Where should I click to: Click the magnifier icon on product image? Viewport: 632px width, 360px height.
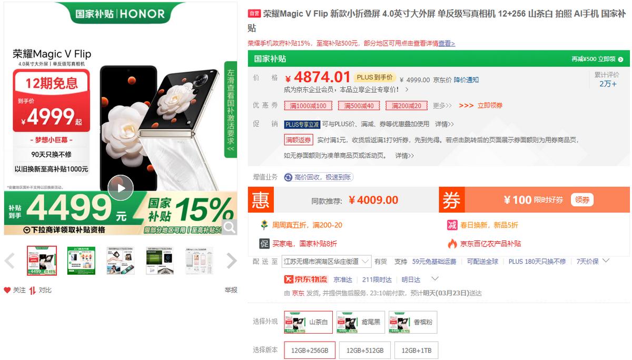point(230,227)
